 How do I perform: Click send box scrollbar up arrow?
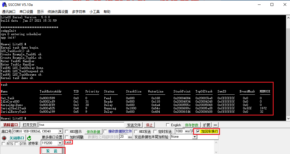(216, 142)
